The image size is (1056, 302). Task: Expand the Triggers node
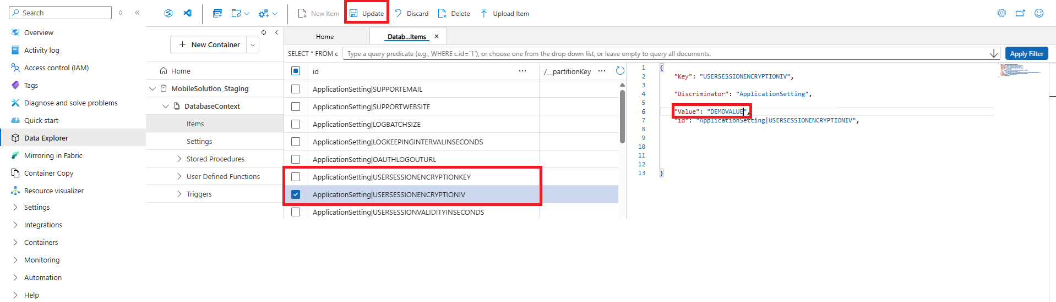tap(179, 194)
